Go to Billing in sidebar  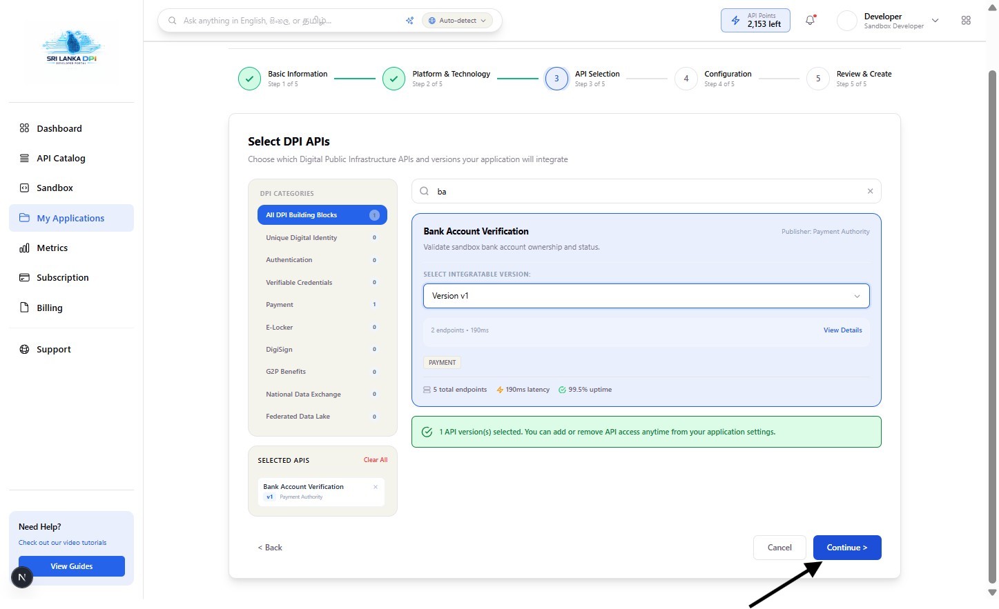click(x=71, y=308)
